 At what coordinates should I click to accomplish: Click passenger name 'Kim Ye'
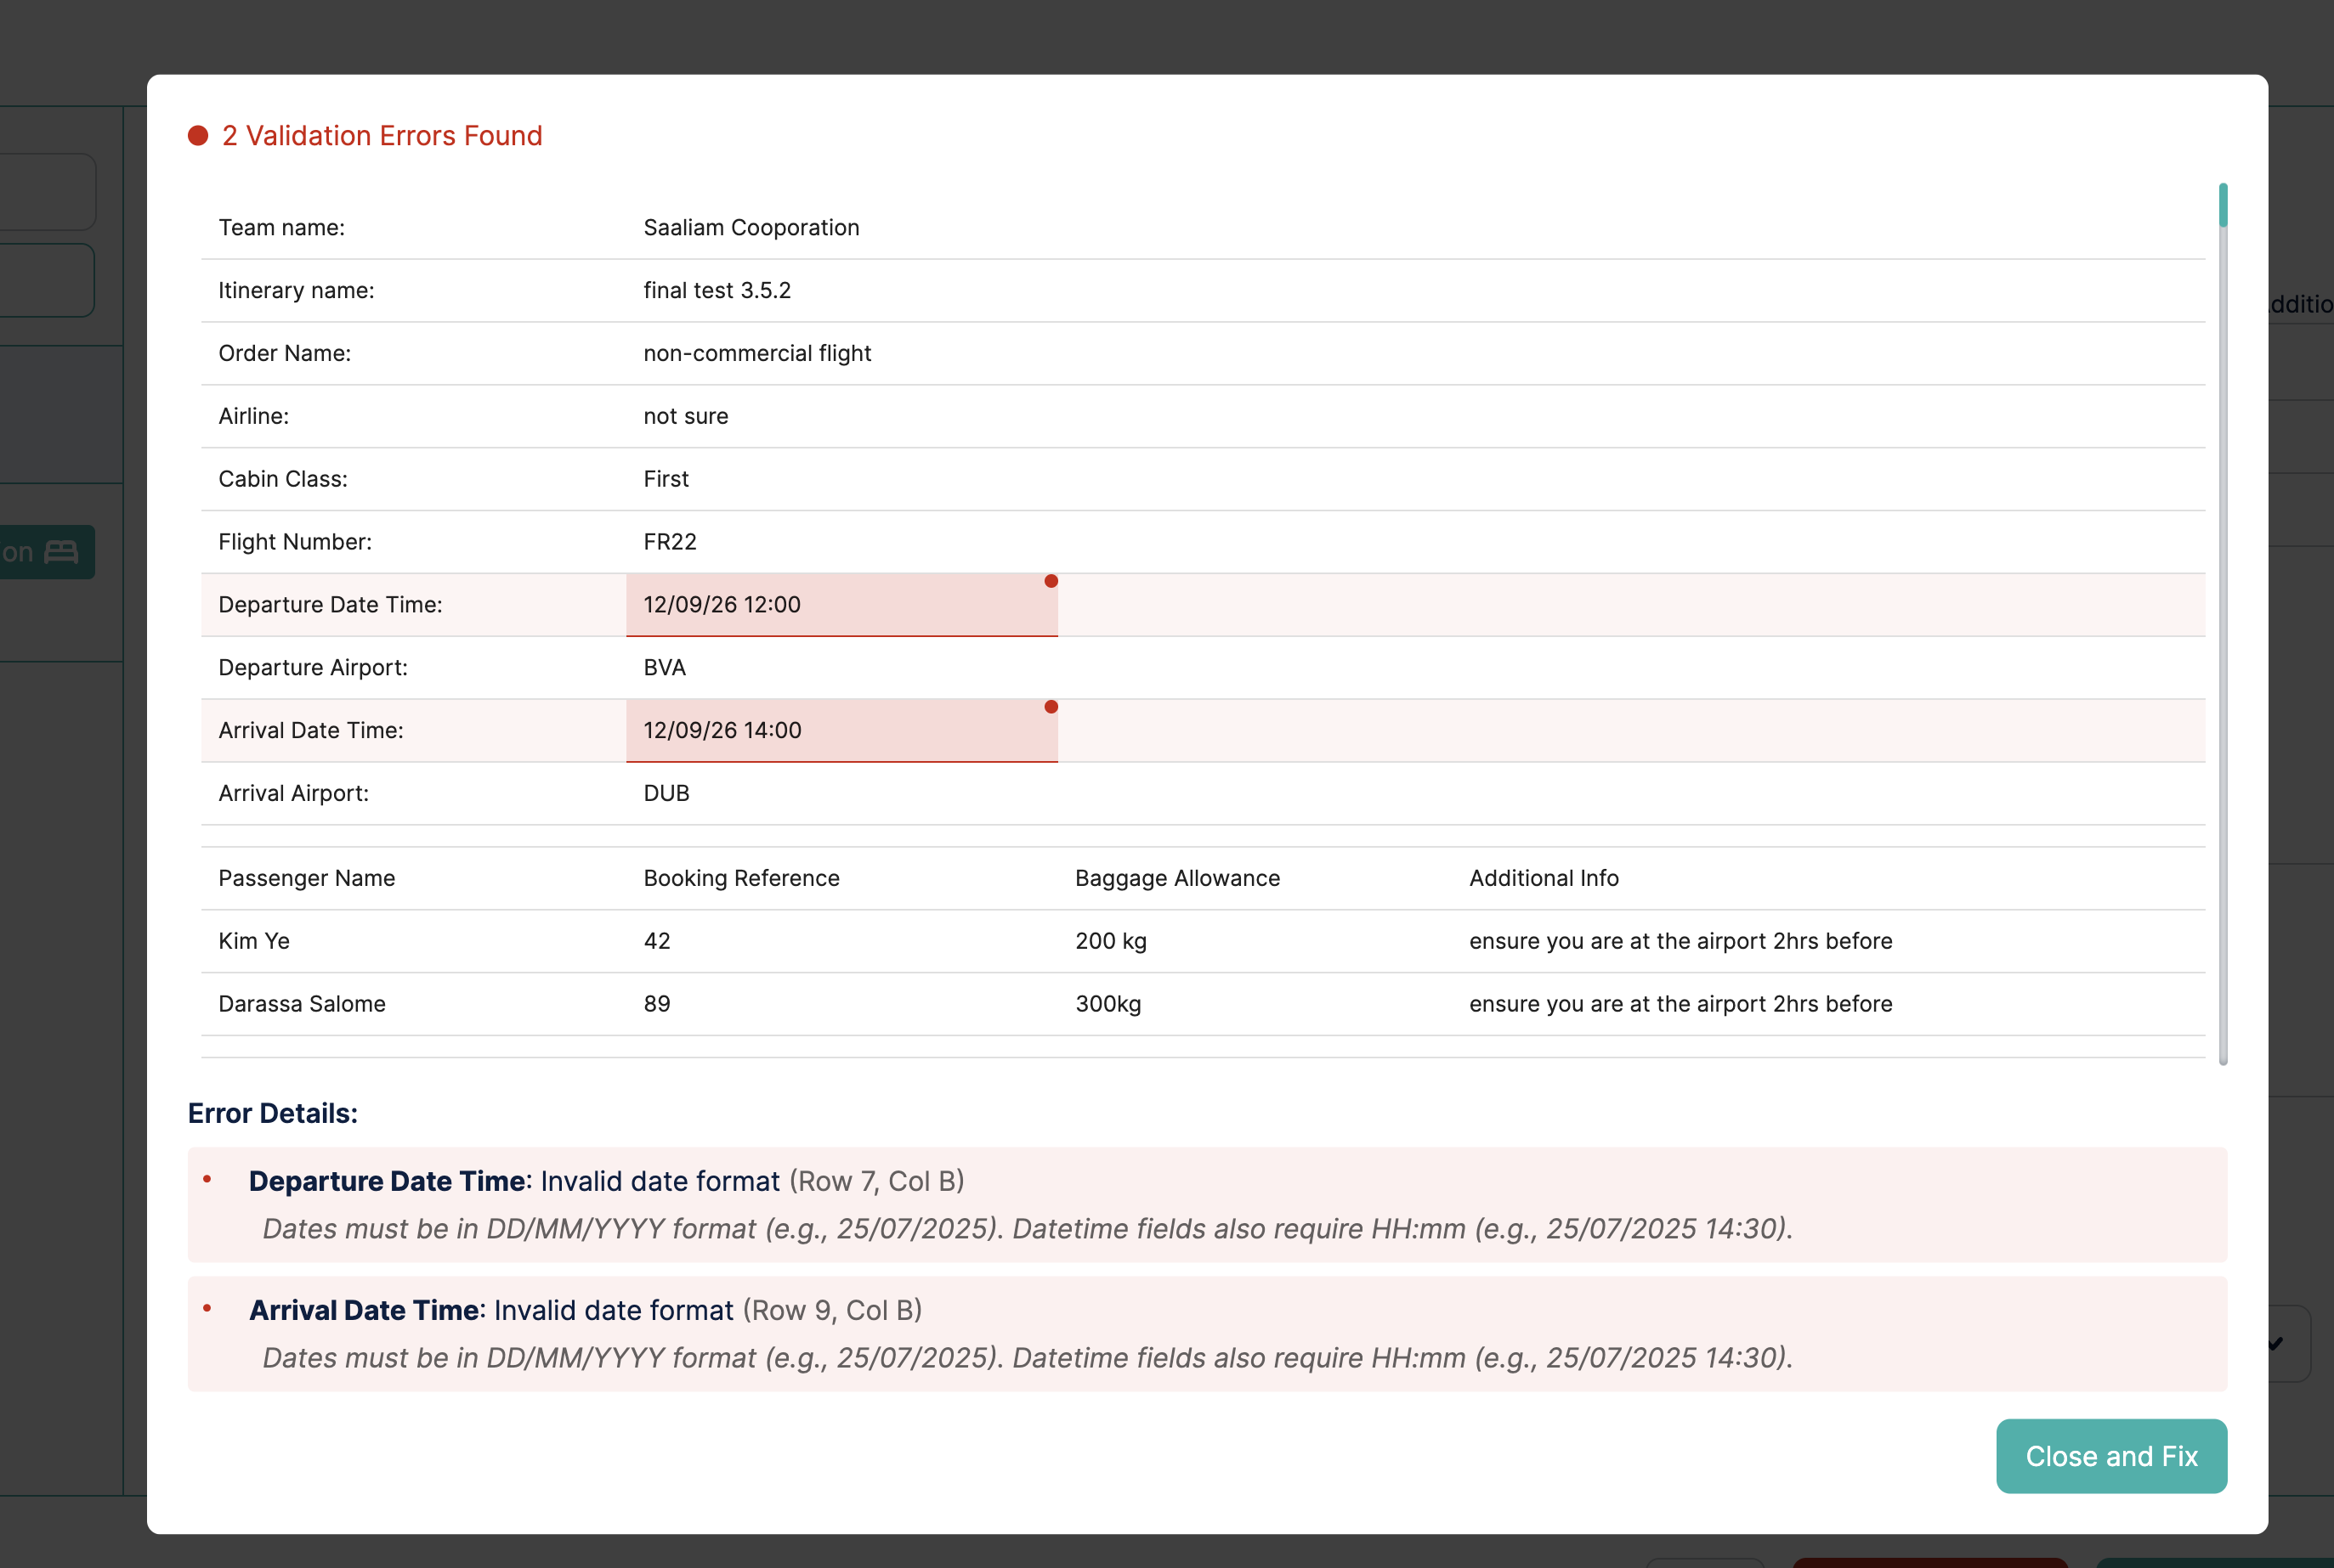(254, 941)
